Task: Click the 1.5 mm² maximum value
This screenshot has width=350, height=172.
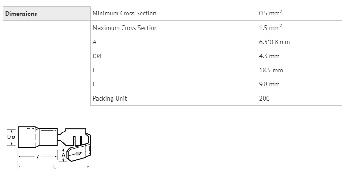Action: [x=270, y=27]
